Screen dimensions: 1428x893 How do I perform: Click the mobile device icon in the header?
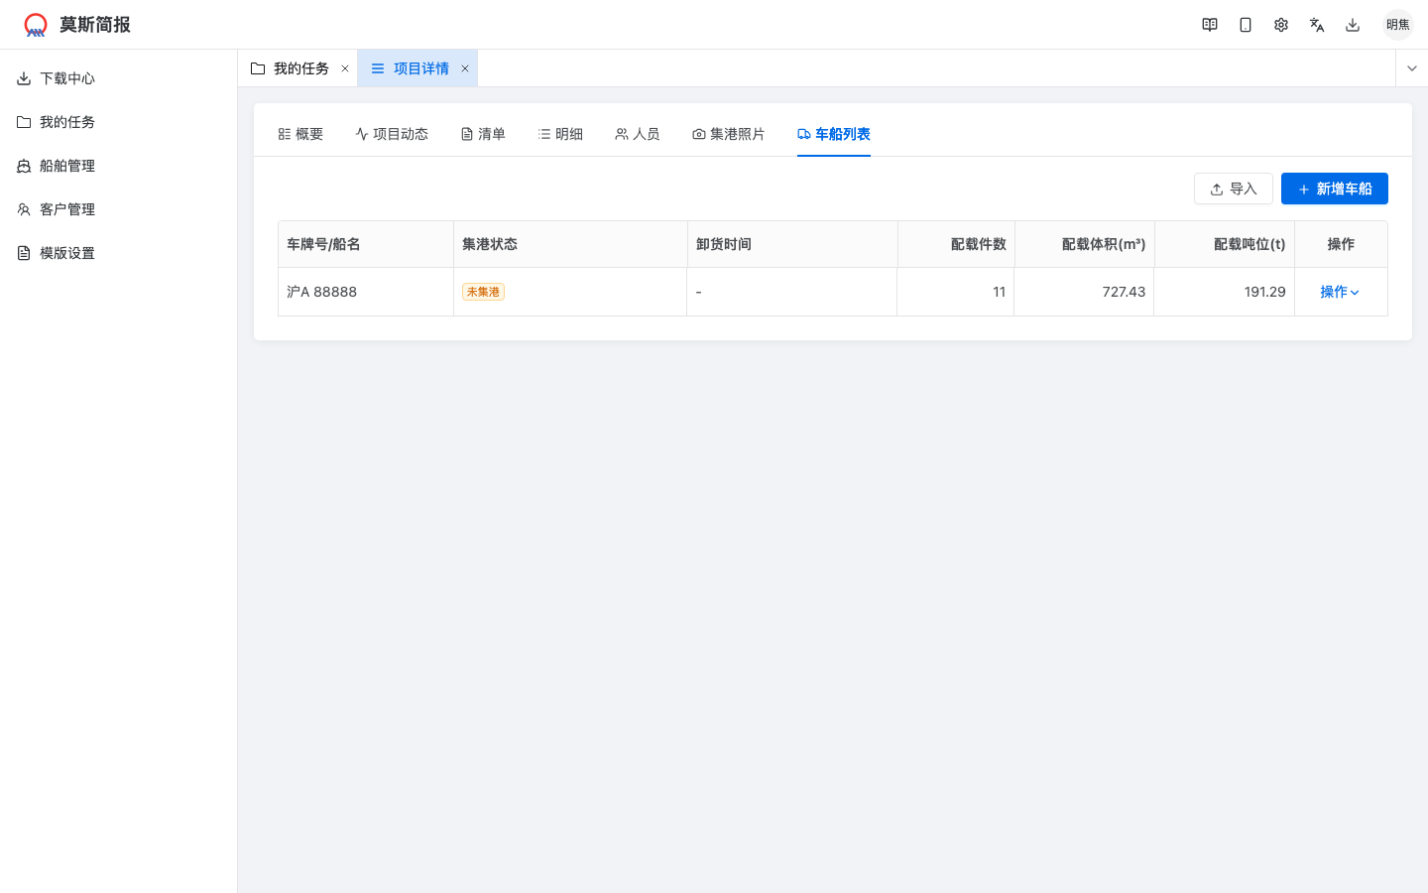1246,24
